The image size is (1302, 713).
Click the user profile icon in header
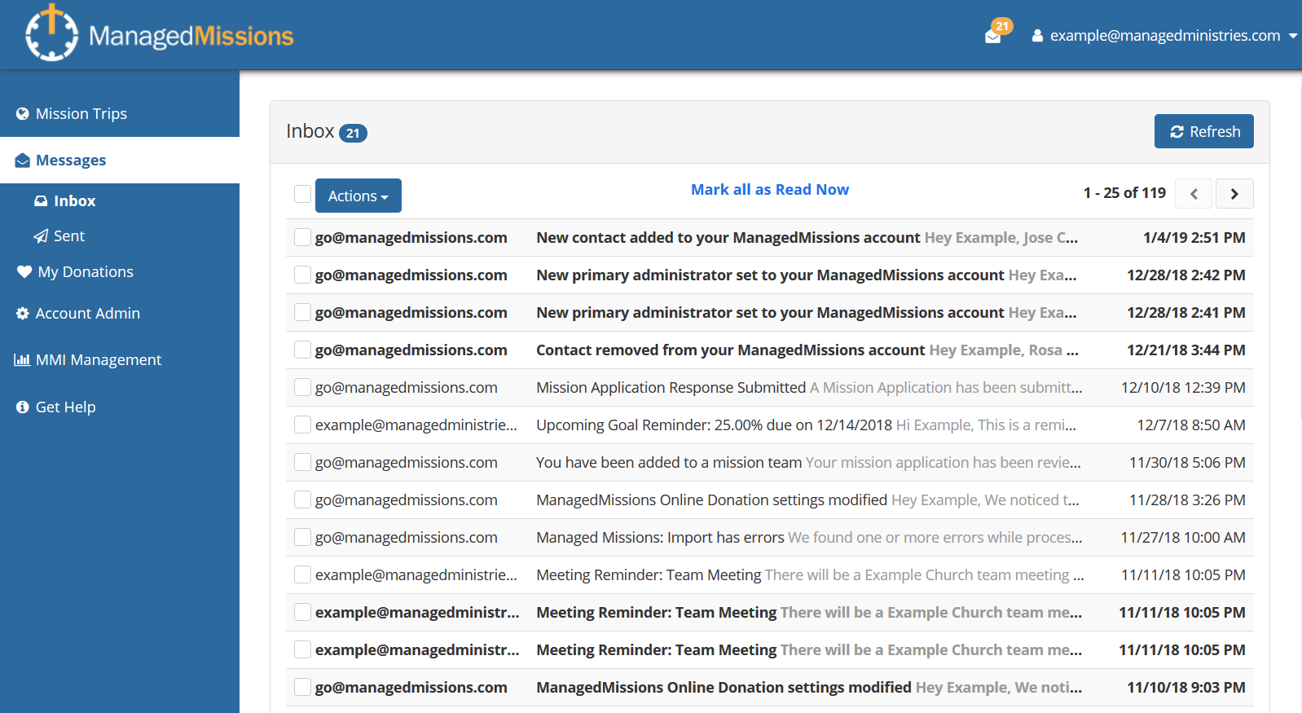click(1037, 36)
